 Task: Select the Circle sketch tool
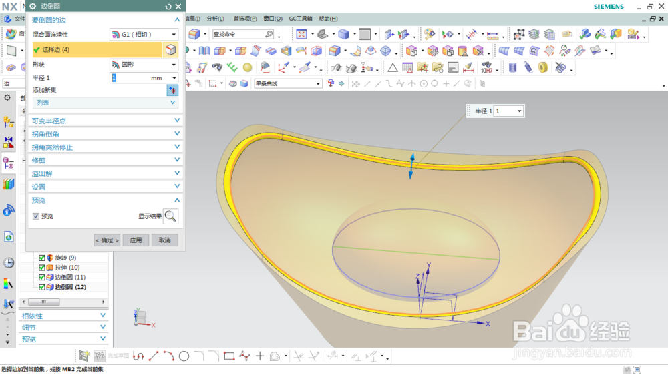tap(184, 356)
